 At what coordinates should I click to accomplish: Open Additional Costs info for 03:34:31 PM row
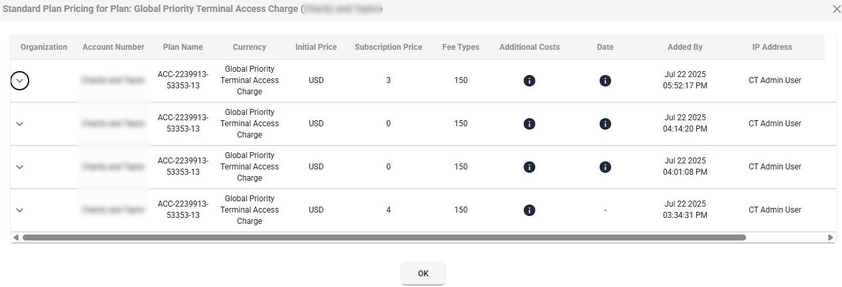click(x=529, y=210)
